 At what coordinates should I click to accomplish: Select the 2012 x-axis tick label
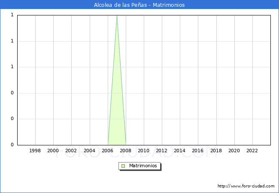[x=161, y=151]
